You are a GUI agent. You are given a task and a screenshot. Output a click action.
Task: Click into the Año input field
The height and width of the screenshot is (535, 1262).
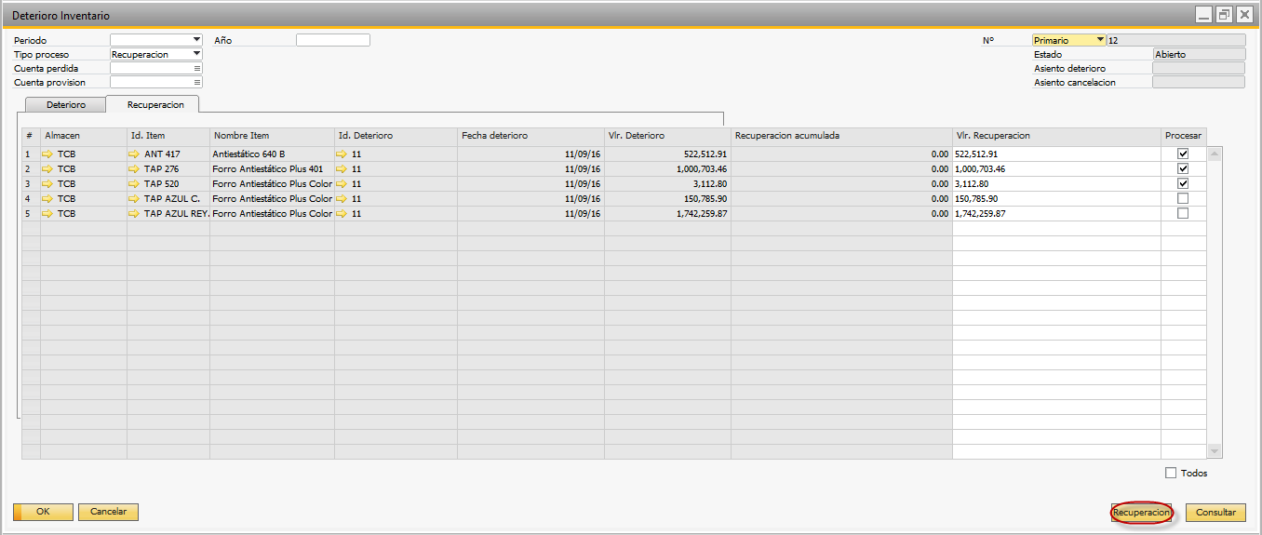coord(332,40)
